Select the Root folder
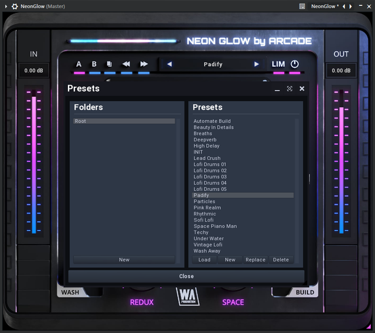375x333 pixels. [124, 121]
